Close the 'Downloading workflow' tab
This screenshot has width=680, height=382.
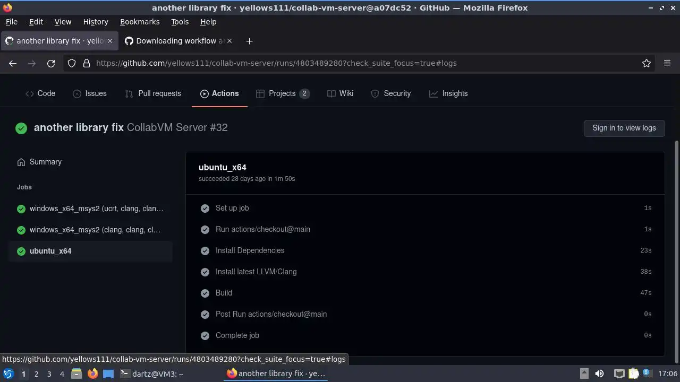click(x=229, y=41)
